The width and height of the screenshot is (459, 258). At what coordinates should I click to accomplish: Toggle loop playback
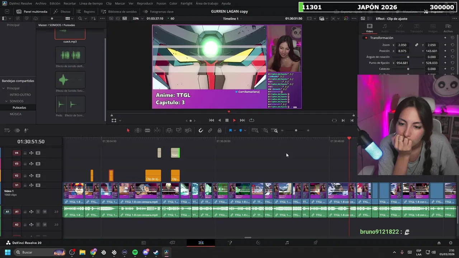point(251,120)
